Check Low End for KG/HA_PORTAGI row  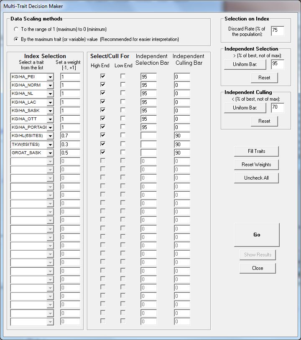123,127
